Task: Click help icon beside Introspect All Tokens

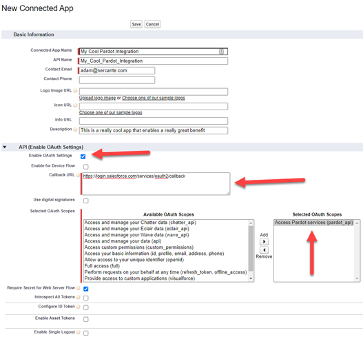Action: (79, 297)
